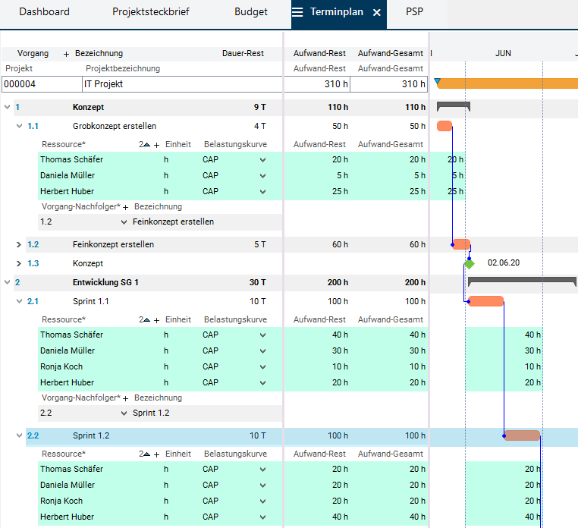The image size is (578, 528).
Task: Collapse Sprint 1.1 task details
Action: tap(19, 301)
